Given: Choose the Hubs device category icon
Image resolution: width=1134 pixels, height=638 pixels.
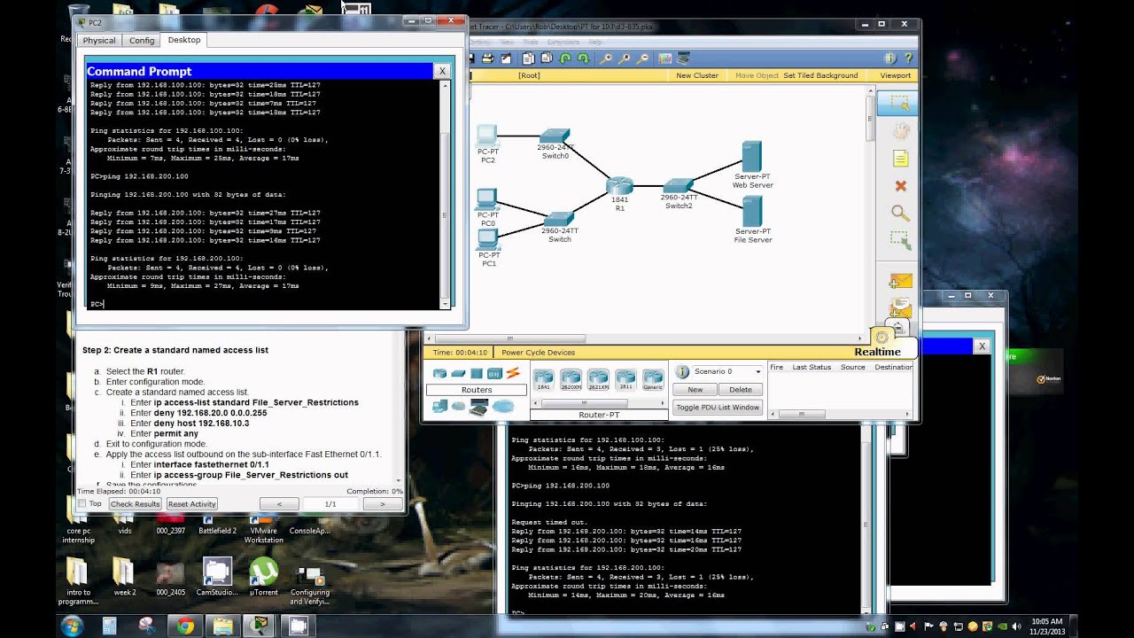Looking at the screenshot, I should [477, 373].
